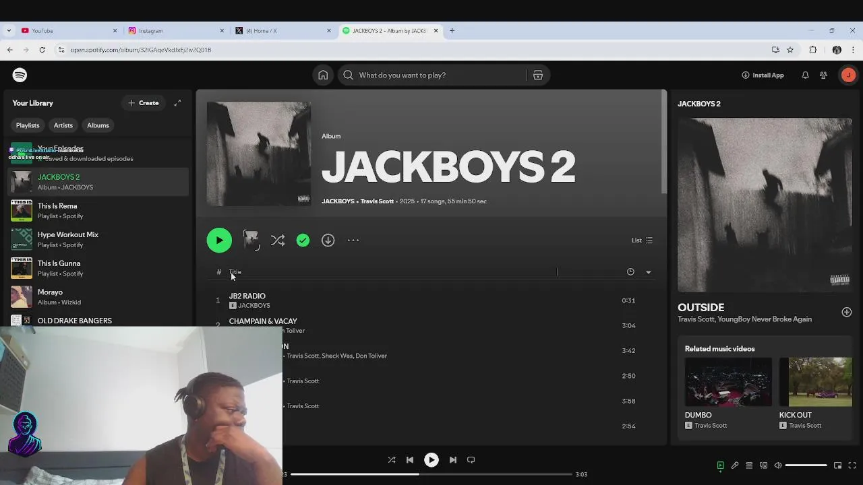Create a new playlist or folder
The image size is (863, 485).
tap(144, 103)
